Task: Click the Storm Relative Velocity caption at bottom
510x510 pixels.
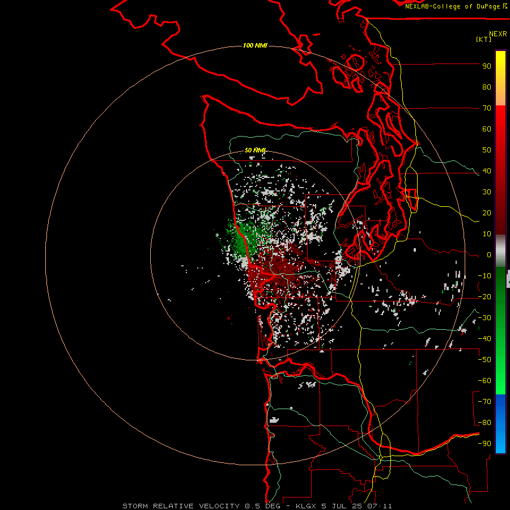Action: point(257,506)
